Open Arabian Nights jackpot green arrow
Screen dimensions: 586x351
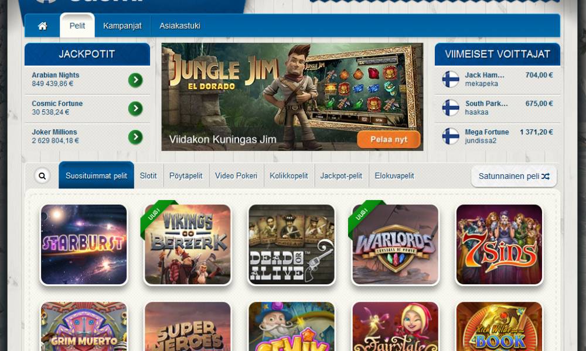pyautogui.click(x=135, y=80)
